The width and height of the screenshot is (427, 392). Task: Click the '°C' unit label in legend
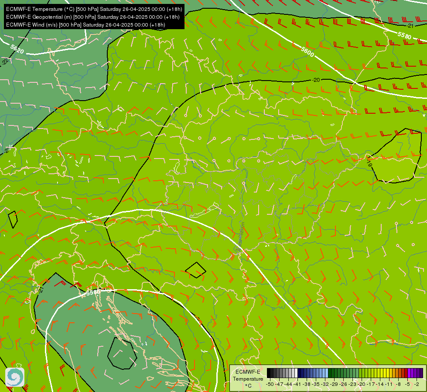point(248,386)
